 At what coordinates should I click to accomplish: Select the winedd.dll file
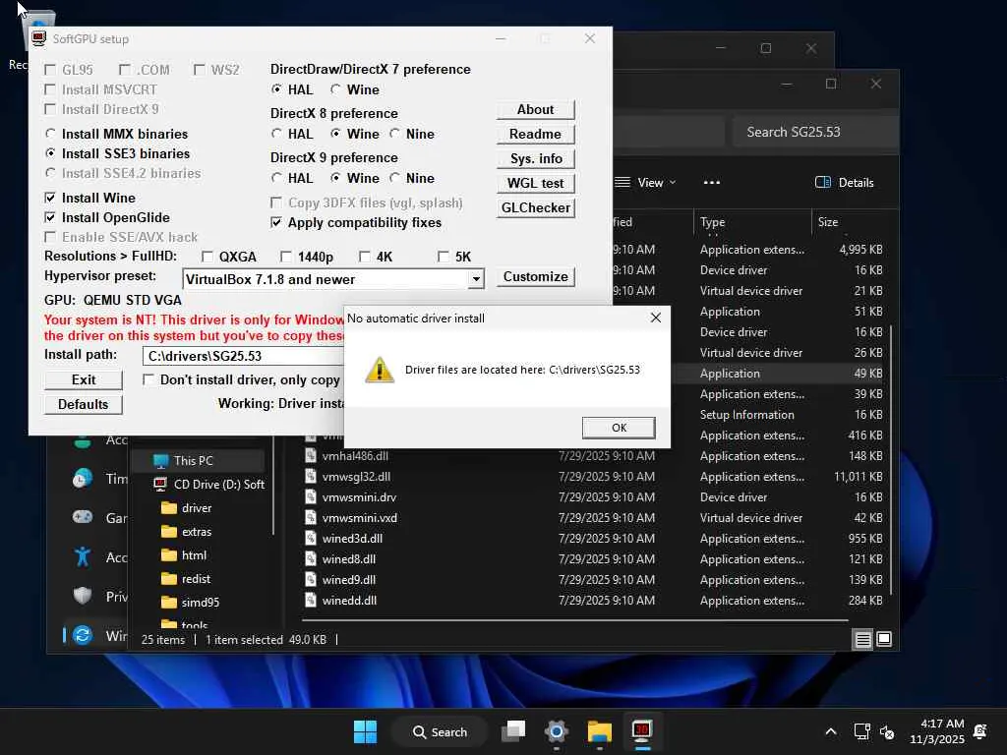click(349, 601)
